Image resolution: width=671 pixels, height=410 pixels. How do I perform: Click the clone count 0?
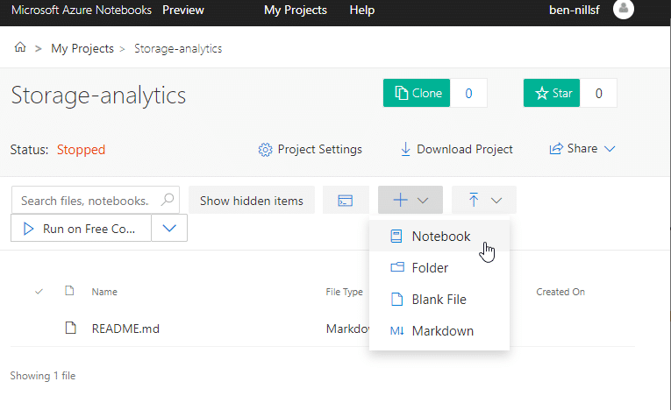point(468,93)
